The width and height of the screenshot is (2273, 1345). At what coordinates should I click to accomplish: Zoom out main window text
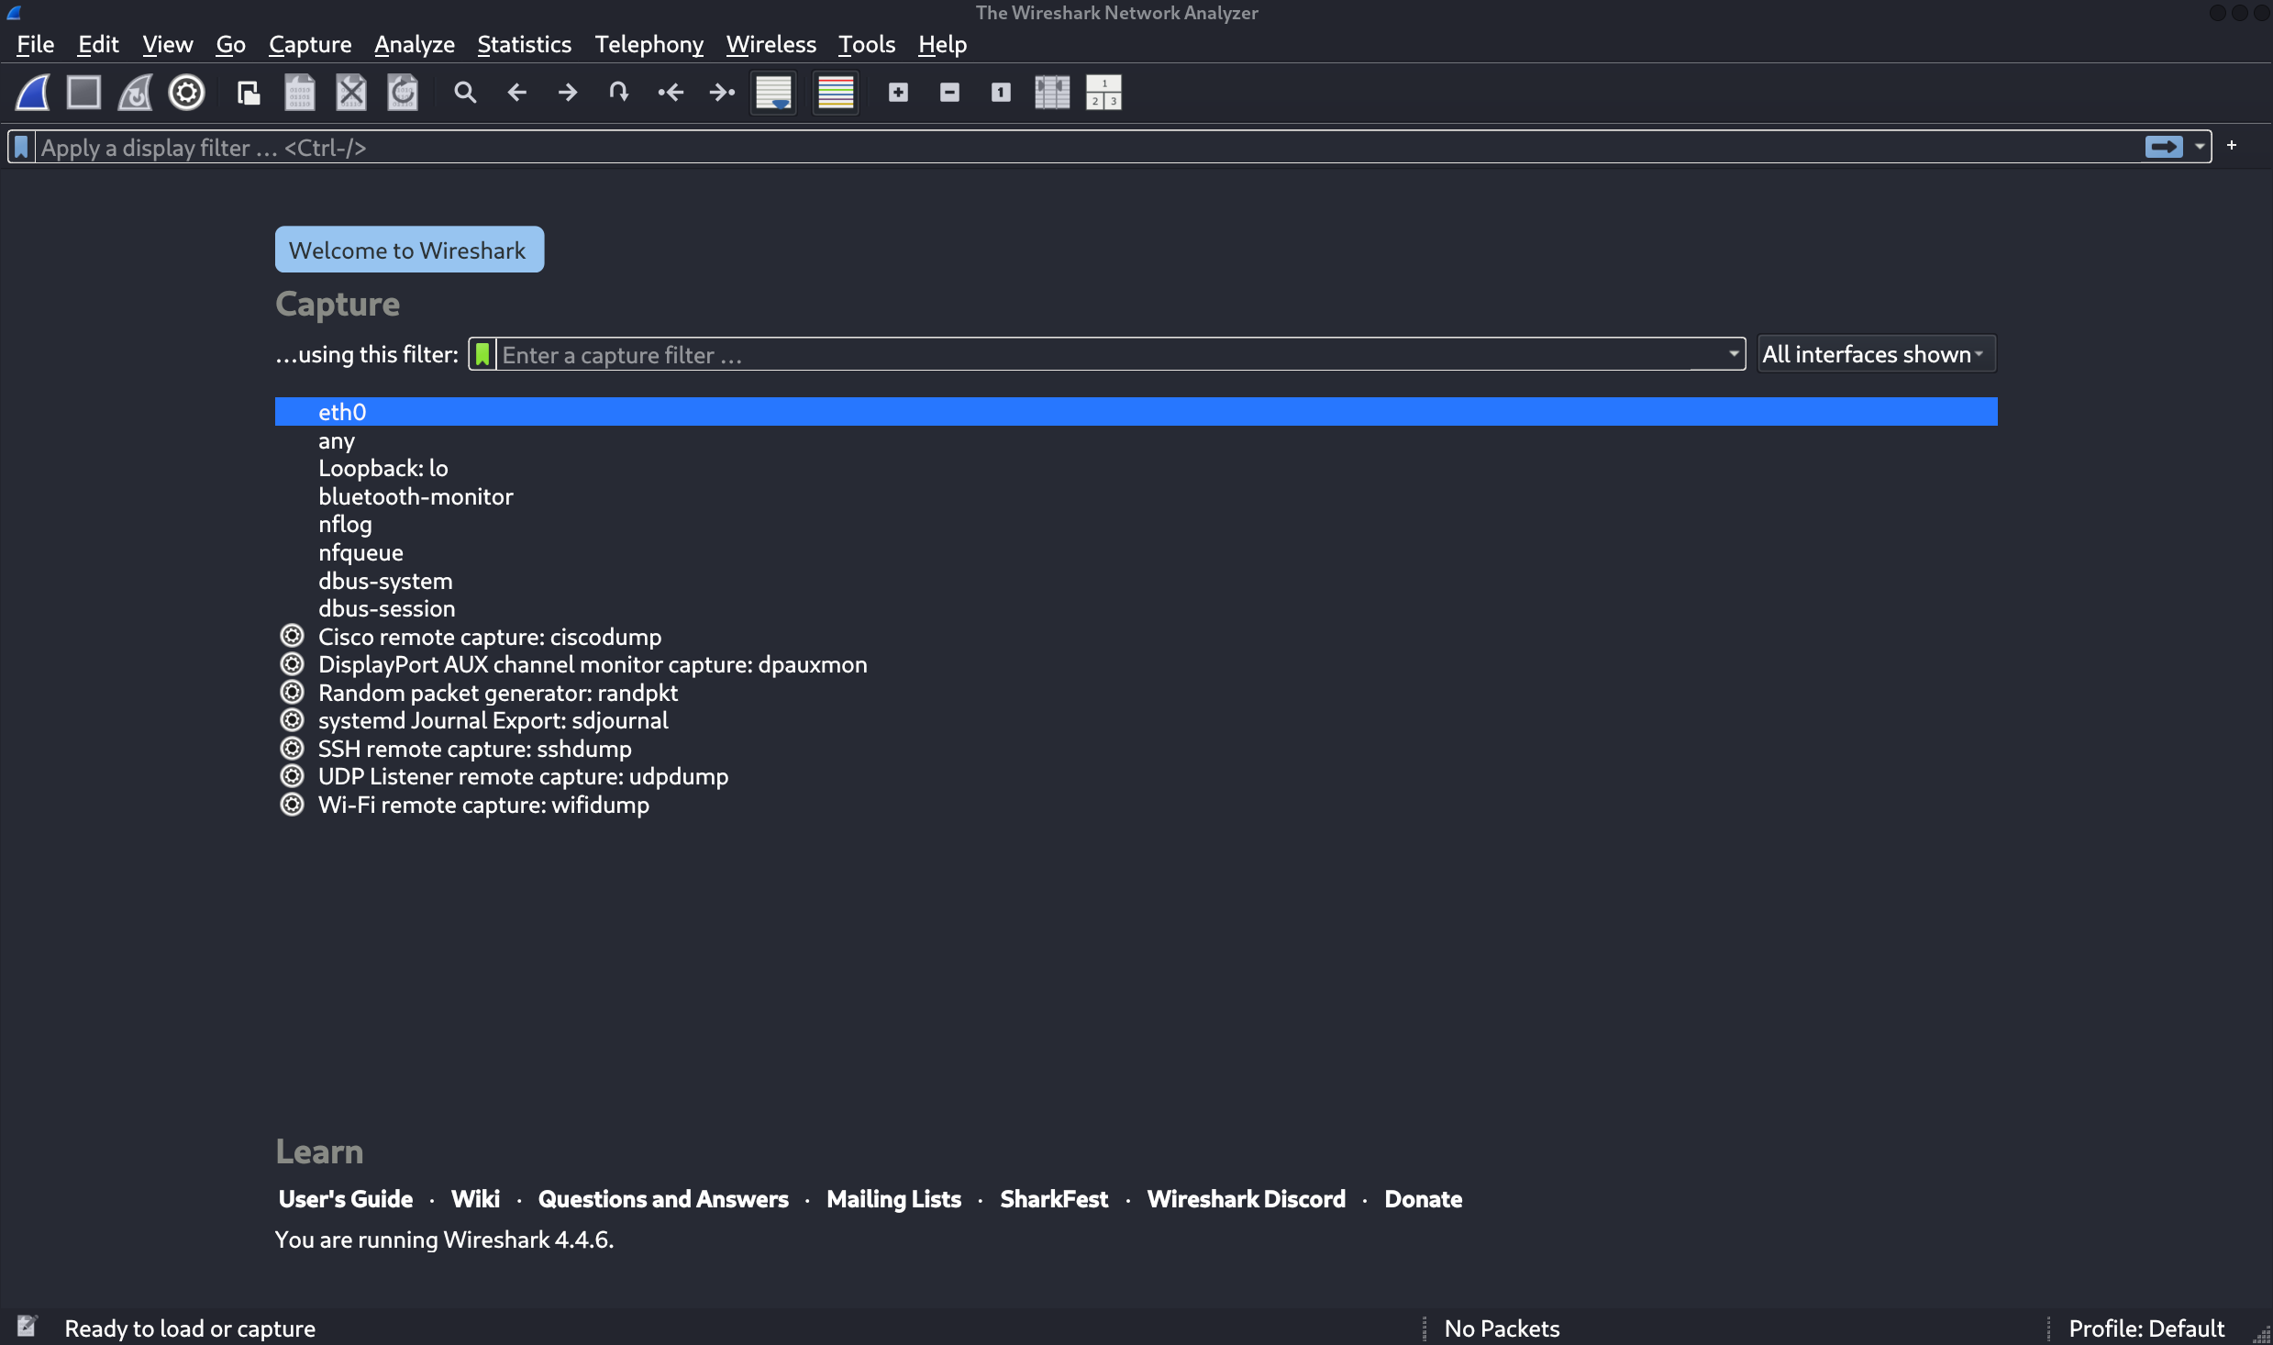[949, 93]
